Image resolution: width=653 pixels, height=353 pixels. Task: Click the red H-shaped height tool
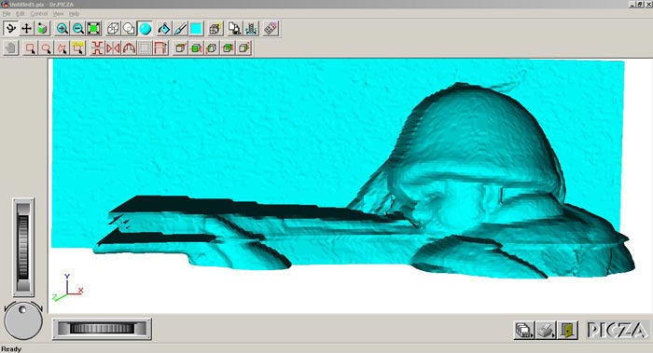tap(97, 48)
